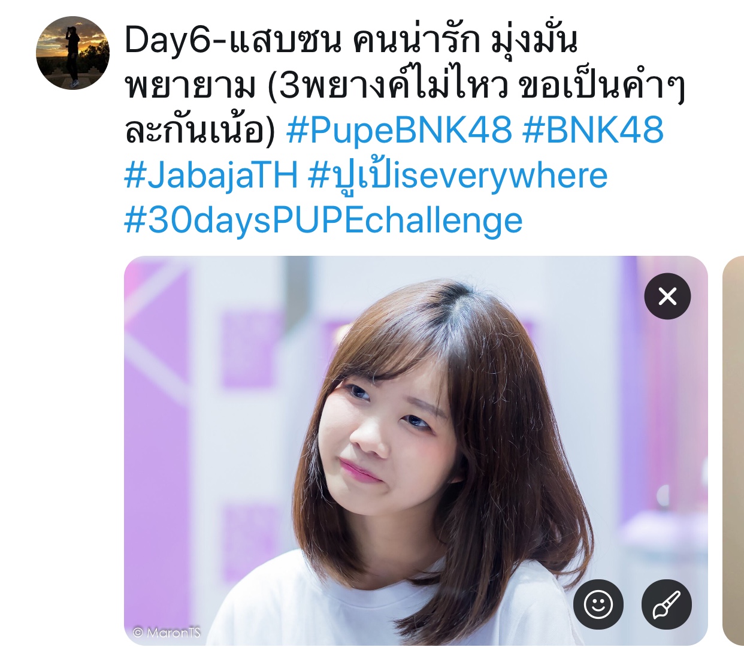Select the attached photo of the girl
Viewport: 744px width, 647px height.
pos(416,451)
